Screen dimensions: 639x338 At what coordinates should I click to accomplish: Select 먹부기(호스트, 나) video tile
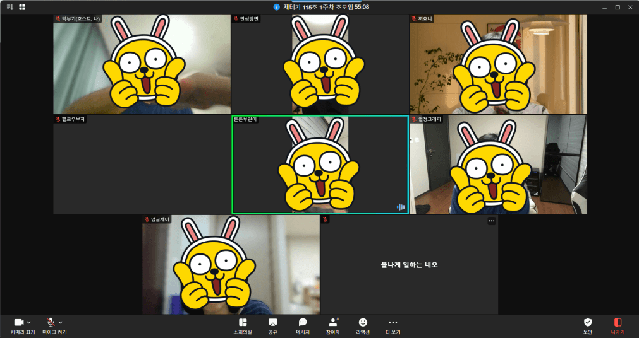(142, 64)
